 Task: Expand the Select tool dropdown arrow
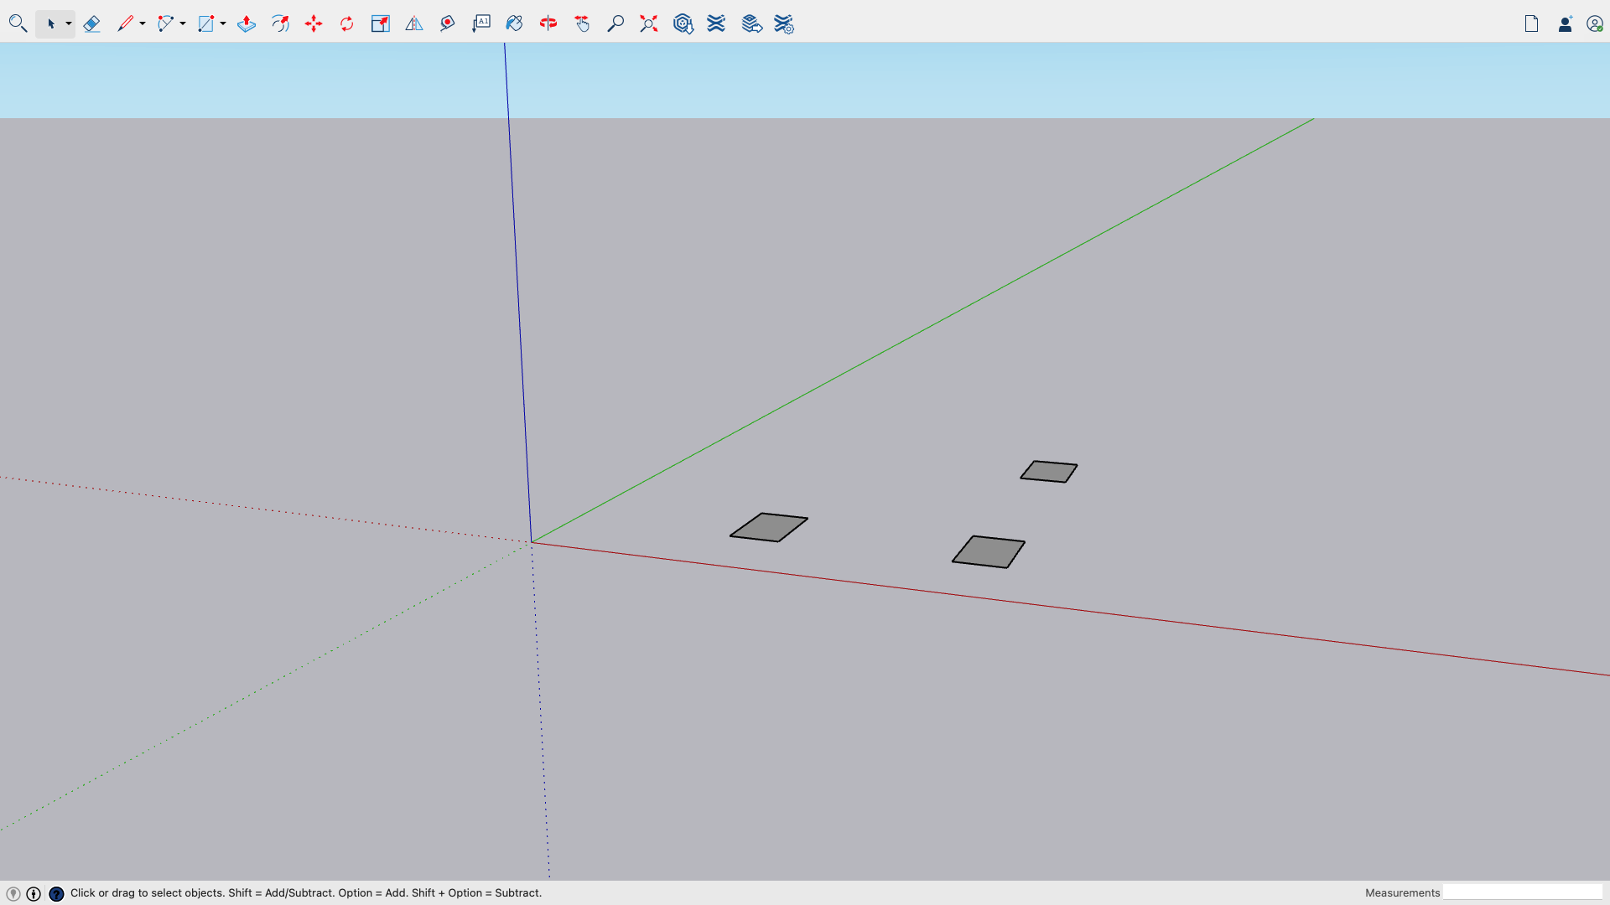(x=68, y=23)
